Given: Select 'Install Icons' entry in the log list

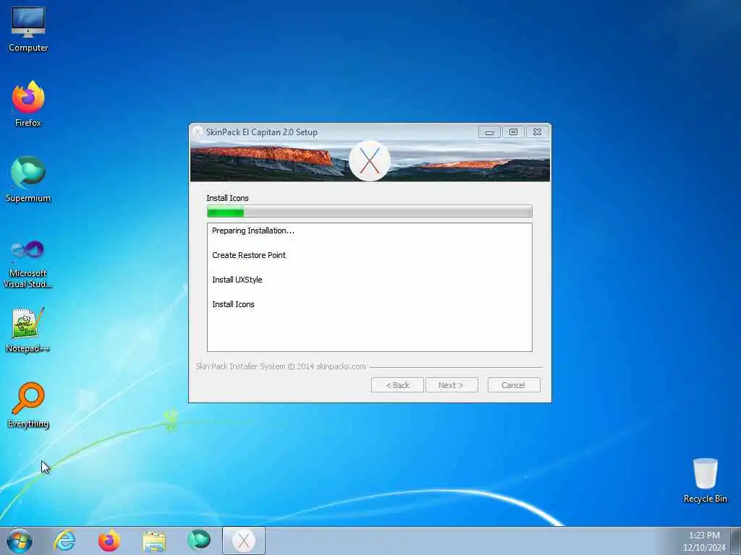Looking at the screenshot, I should tap(234, 304).
